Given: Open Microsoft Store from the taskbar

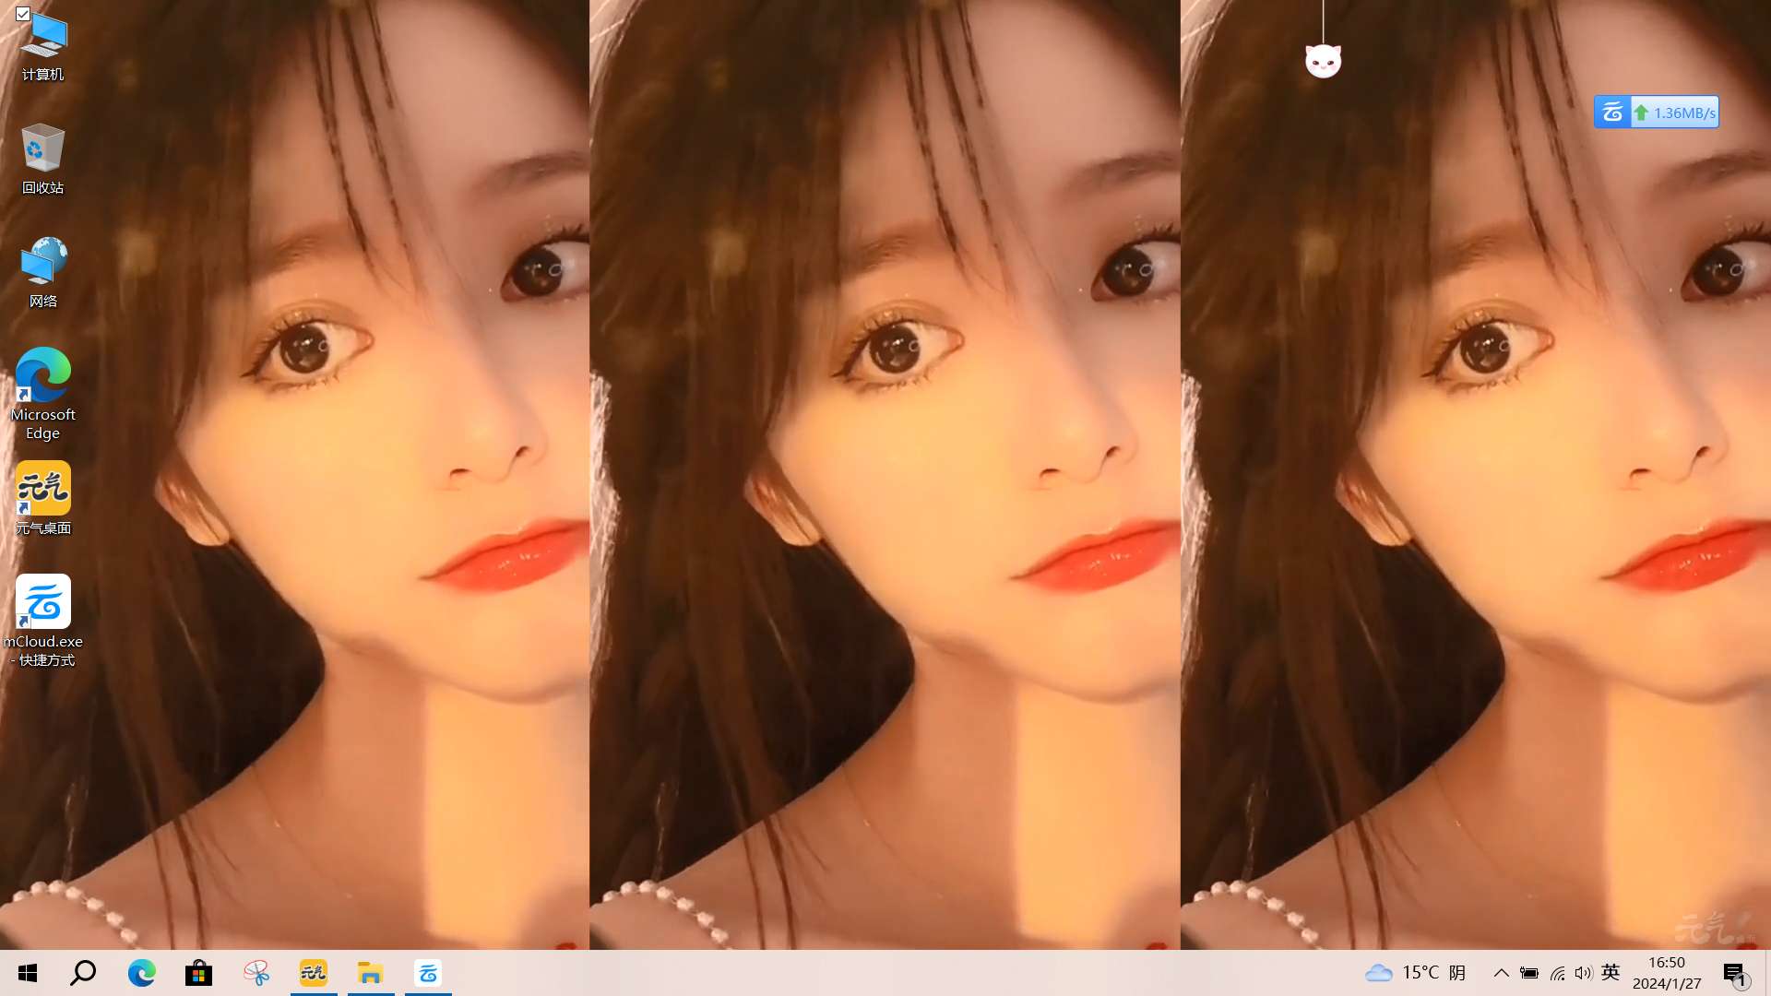Looking at the screenshot, I should click(198, 973).
